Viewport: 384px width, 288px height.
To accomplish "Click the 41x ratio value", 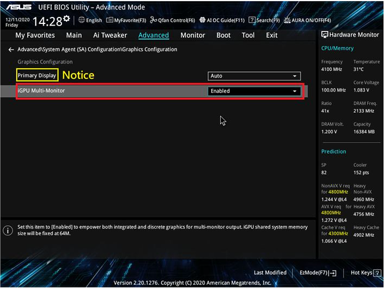I will coord(325,111).
